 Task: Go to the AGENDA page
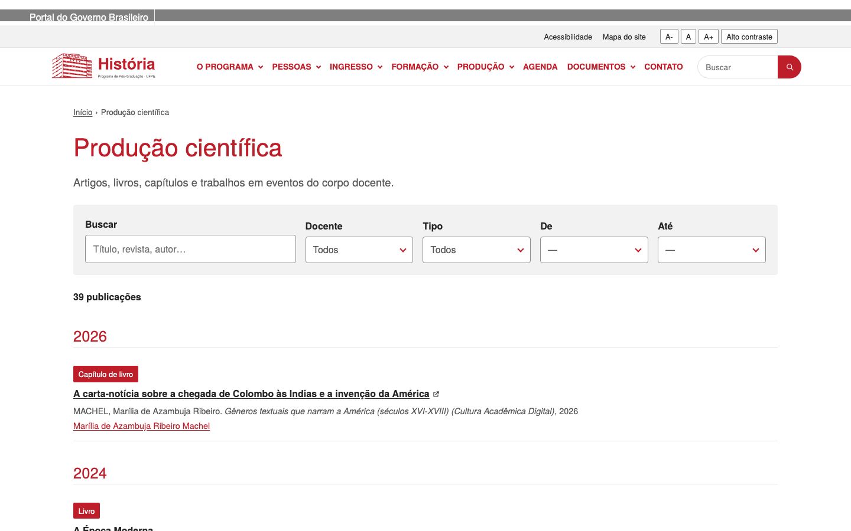(540, 67)
